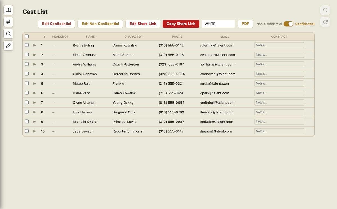Viewport: 337px width, 209px height.
Task: Click the character Reporter Simmons
Action: [127, 131]
